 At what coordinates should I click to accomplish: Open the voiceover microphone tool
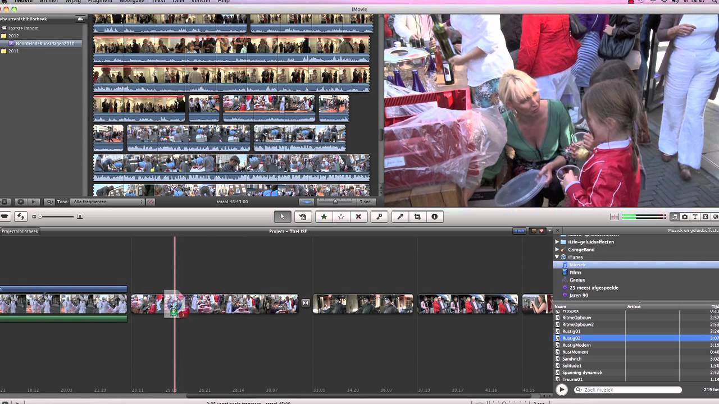click(x=400, y=217)
